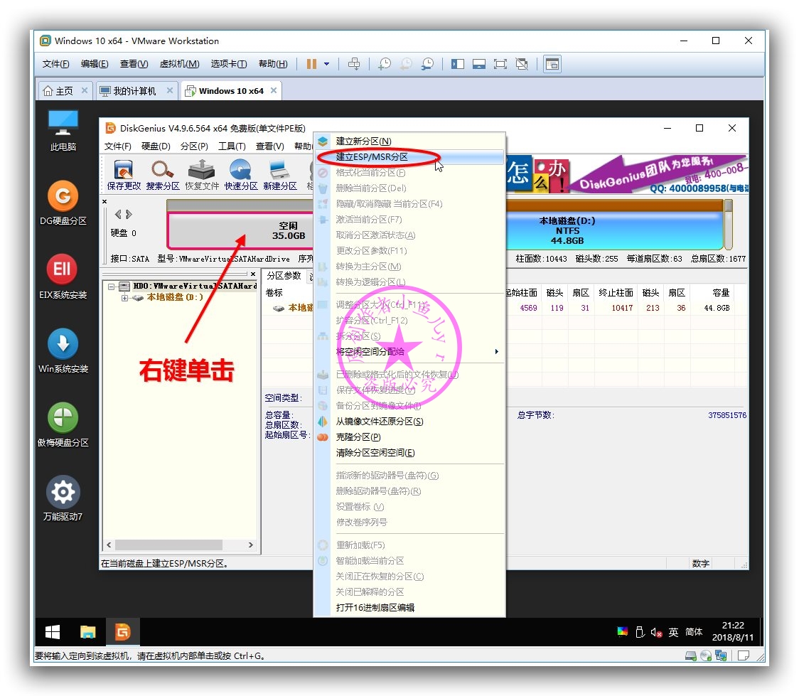Send Ctrl+Alt+Del to the virtual machine
The height and width of the screenshot is (696, 799).
(x=353, y=64)
